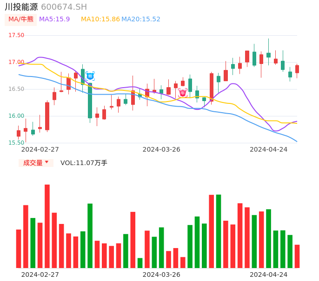This screenshot has height=281, width=319.
Task: Click the 16.00 price axis label
Action: tap(16, 116)
